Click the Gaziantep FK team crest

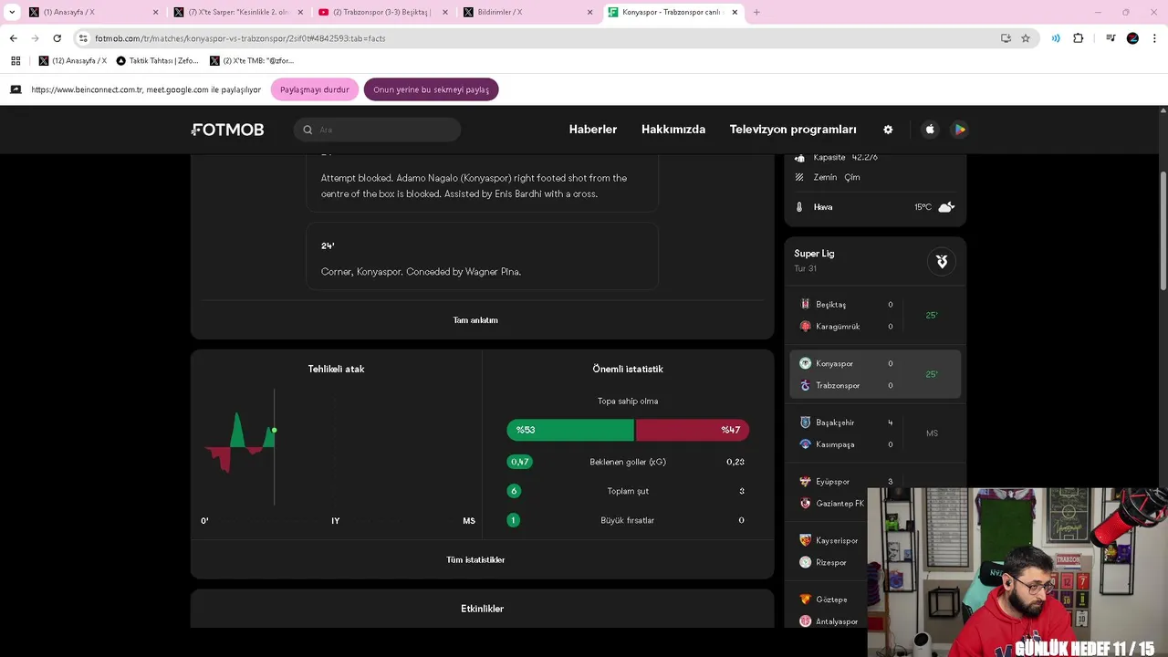point(805,503)
